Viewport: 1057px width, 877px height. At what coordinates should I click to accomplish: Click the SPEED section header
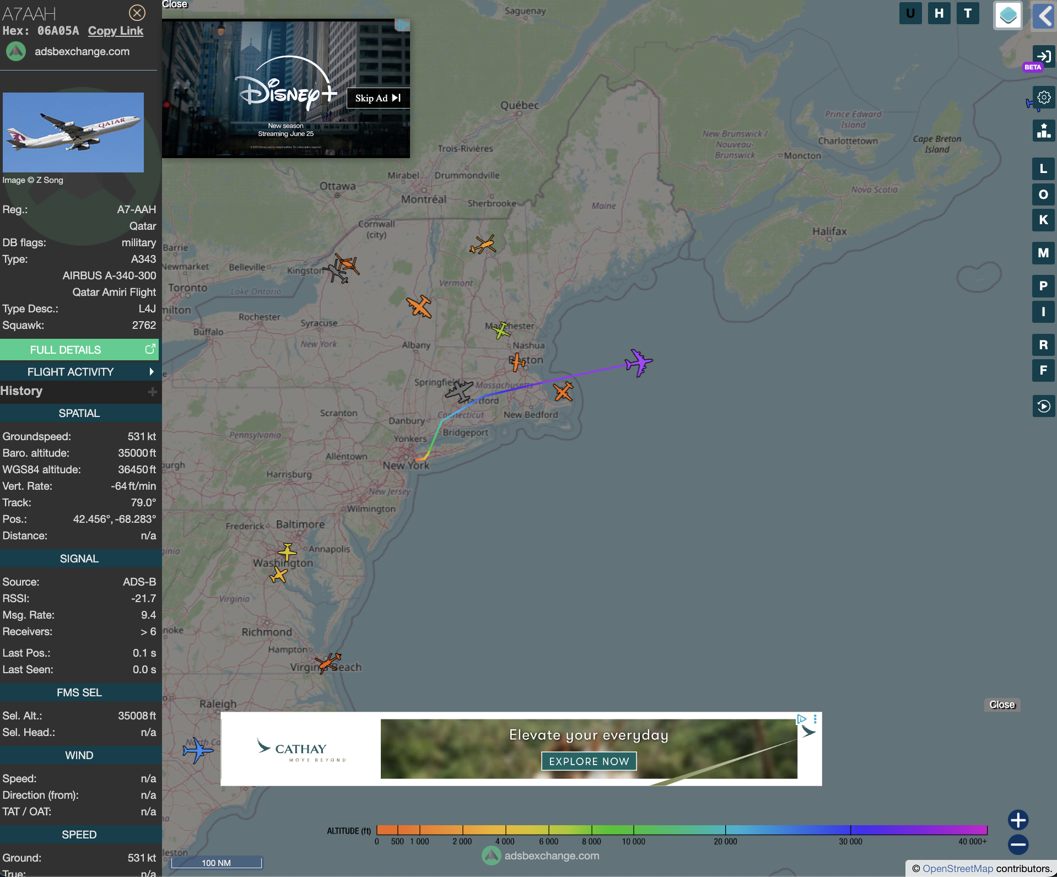[x=79, y=835]
